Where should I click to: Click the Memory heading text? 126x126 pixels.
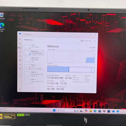pyautogui.click(x=53, y=46)
